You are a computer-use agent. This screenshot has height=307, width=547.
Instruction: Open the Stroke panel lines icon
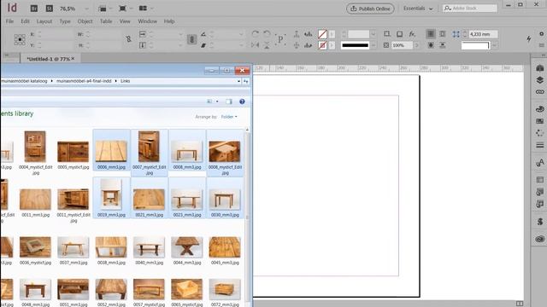coord(539,145)
